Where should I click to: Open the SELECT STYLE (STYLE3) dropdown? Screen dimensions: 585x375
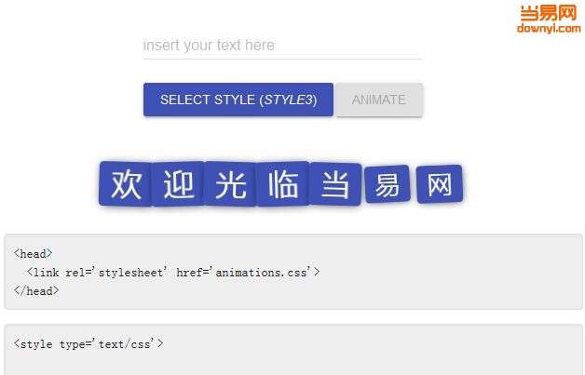pos(238,100)
